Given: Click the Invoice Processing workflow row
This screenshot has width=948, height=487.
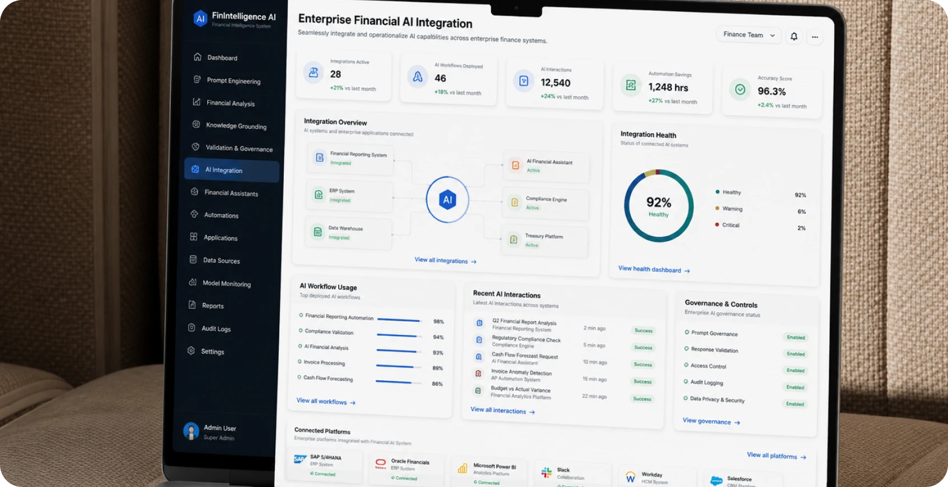Looking at the screenshot, I should [371, 365].
